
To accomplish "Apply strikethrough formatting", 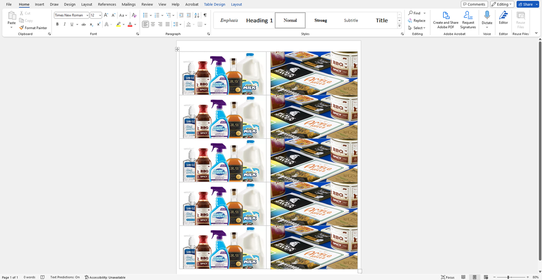I will click(x=83, y=24).
